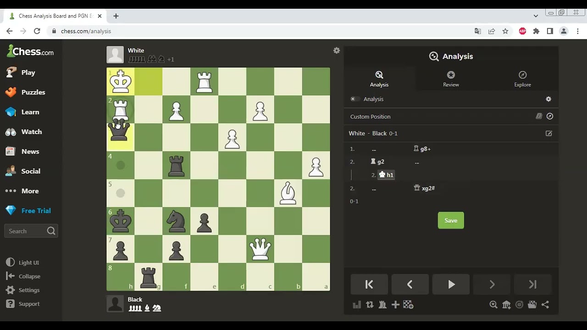Switch to the Review tab
This screenshot has width=587, height=330.
[x=451, y=79]
